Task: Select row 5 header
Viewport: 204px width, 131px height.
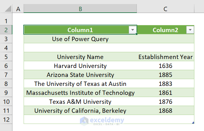Action: pyautogui.click(x=6, y=57)
